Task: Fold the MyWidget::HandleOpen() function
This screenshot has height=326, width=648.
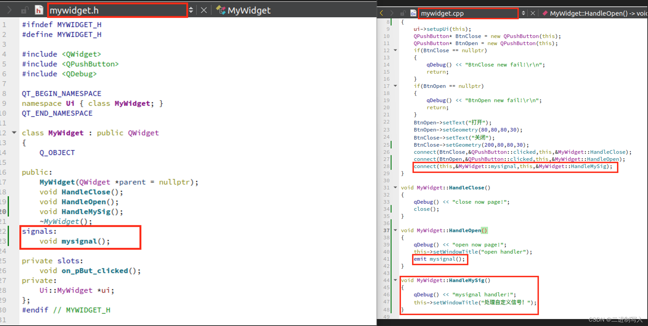Action: pyautogui.click(x=395, y=230)
